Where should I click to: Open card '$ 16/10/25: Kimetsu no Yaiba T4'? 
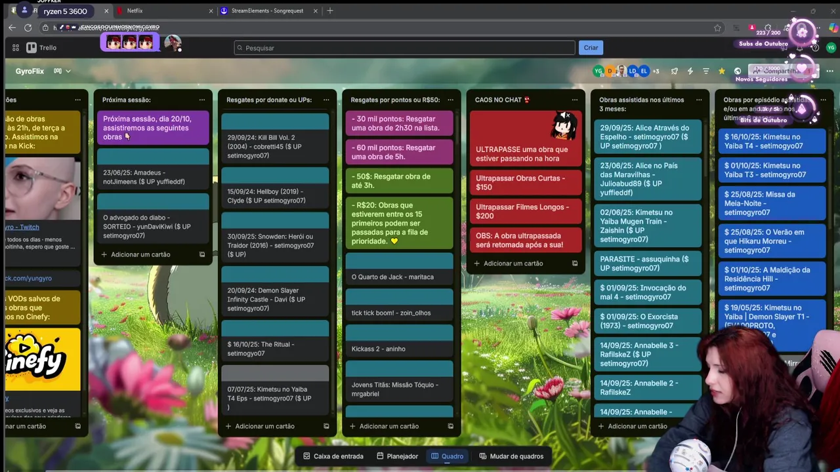pyautogui.click(x=772, y=142)
